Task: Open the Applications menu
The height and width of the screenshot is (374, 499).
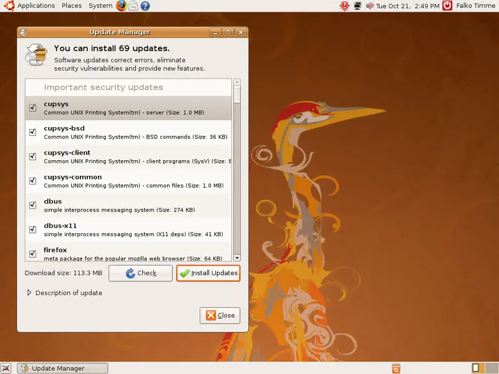Action: click(36, 6)
